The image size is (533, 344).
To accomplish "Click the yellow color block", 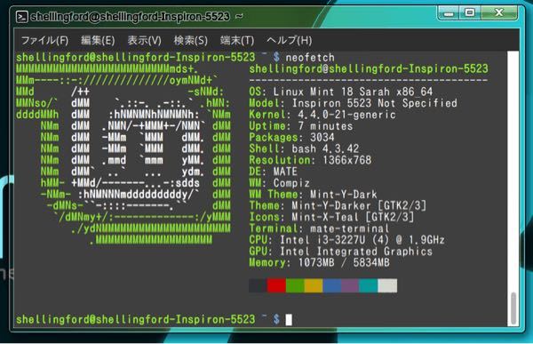I will 314,285.
